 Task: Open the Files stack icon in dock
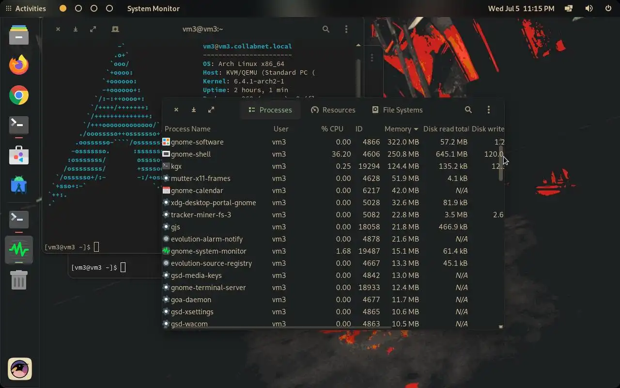[19, 35]
